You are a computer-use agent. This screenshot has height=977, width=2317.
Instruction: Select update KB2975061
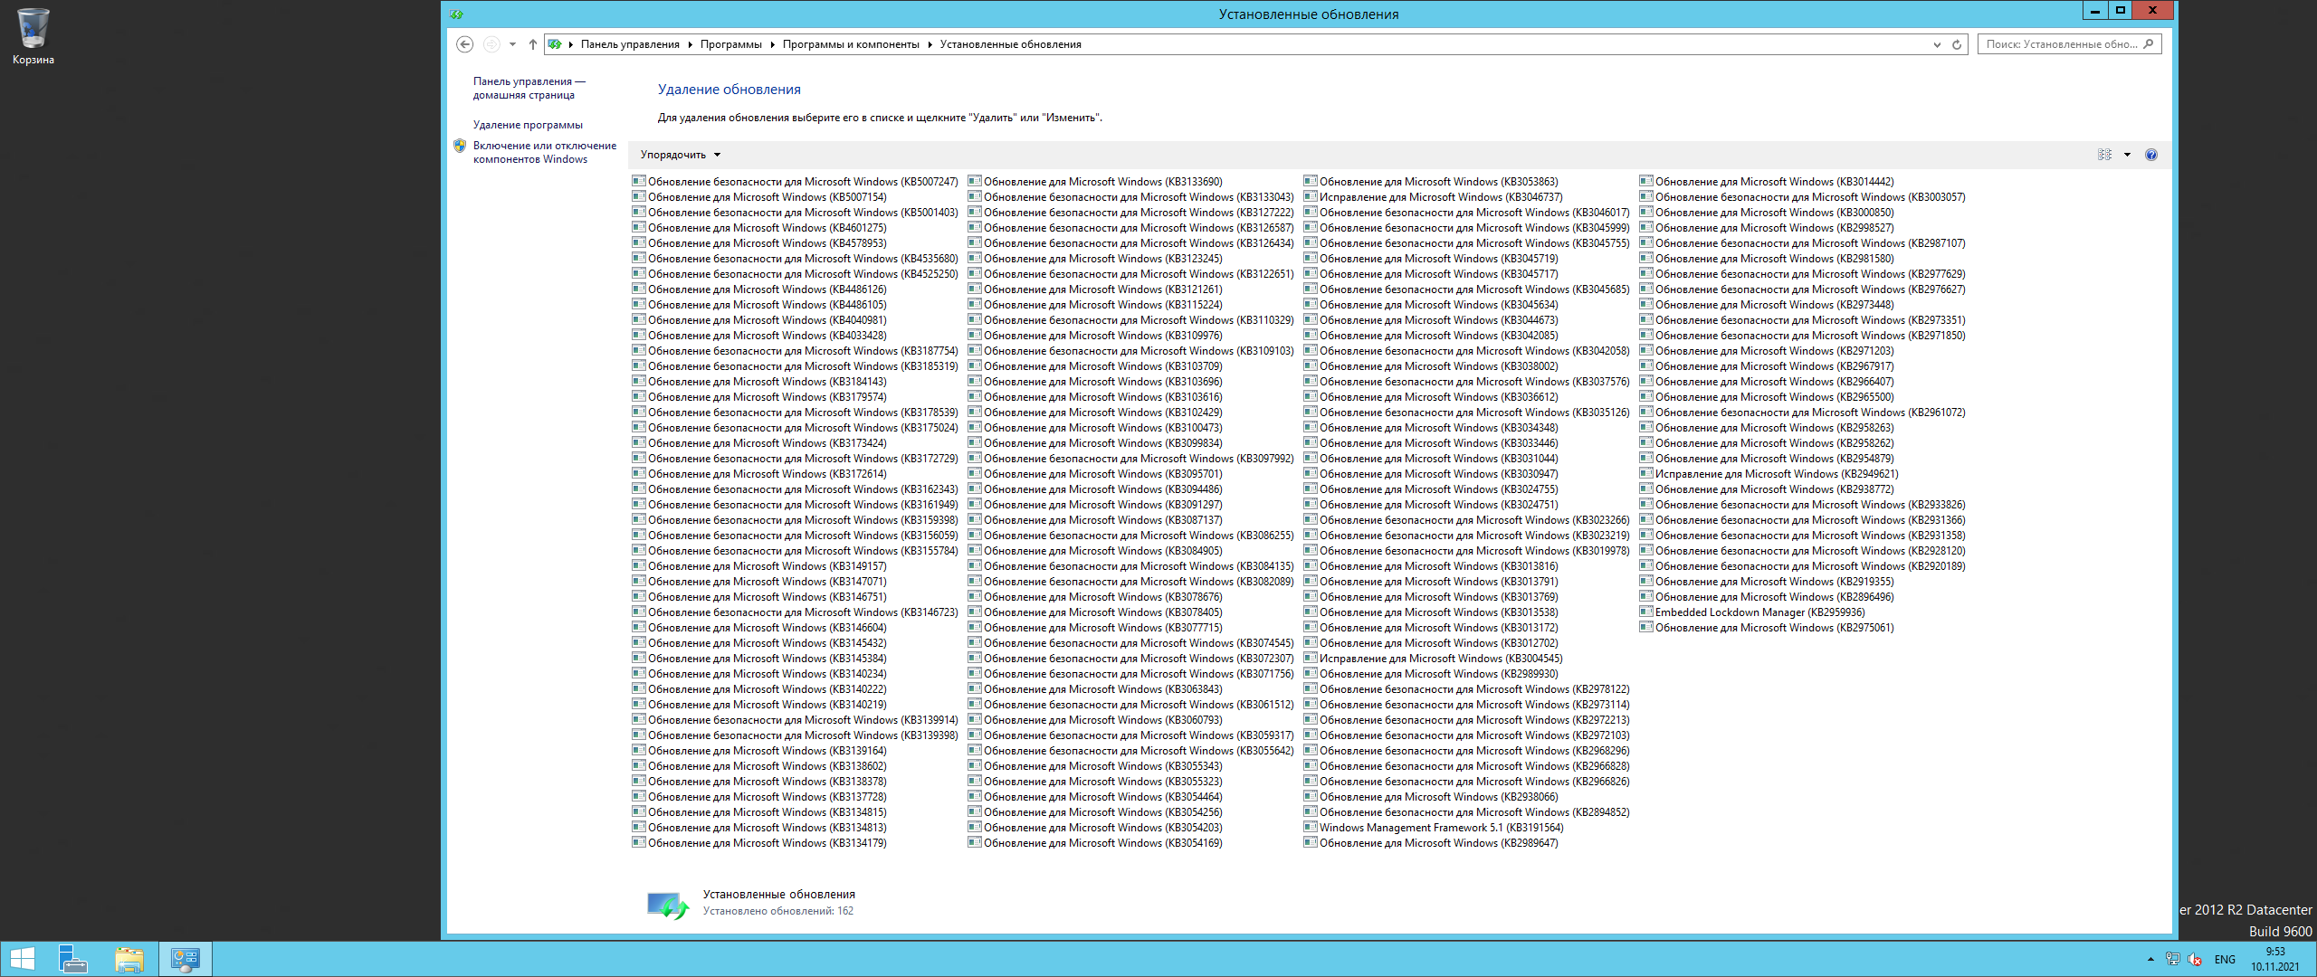[x=1767, y=628]
